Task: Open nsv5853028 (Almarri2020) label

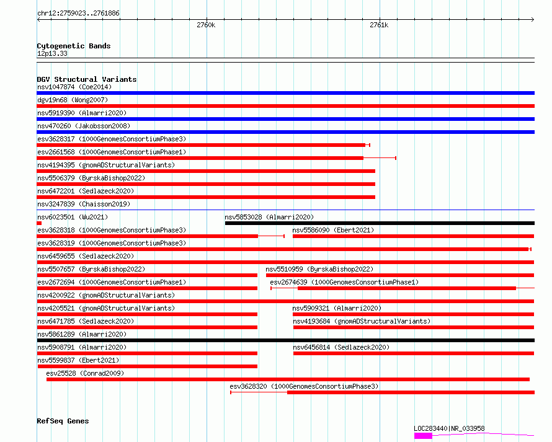Action: [269, 217]
